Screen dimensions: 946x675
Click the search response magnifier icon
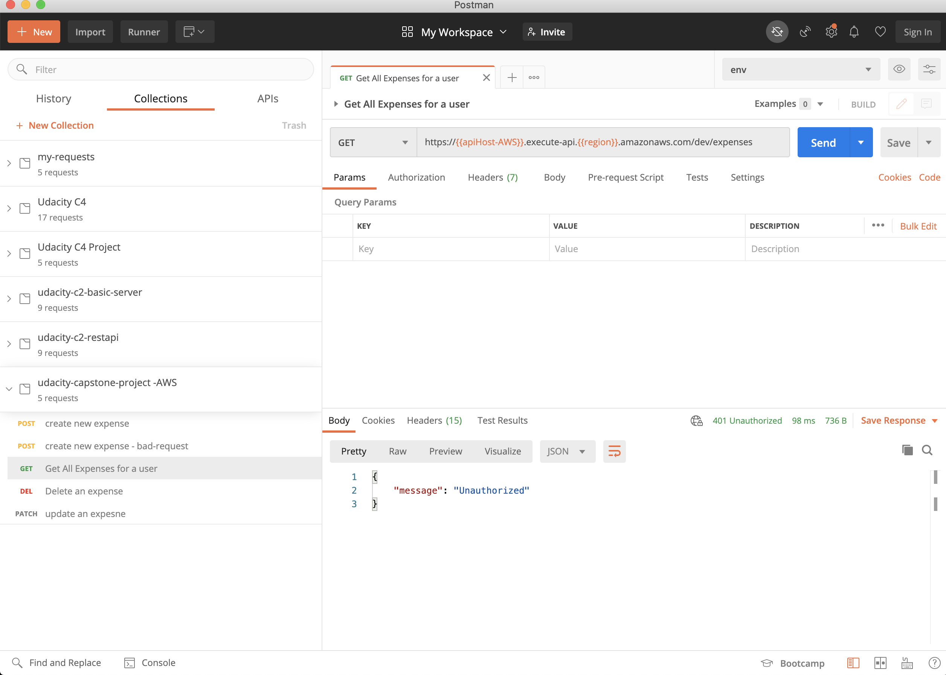coord(927,450)
